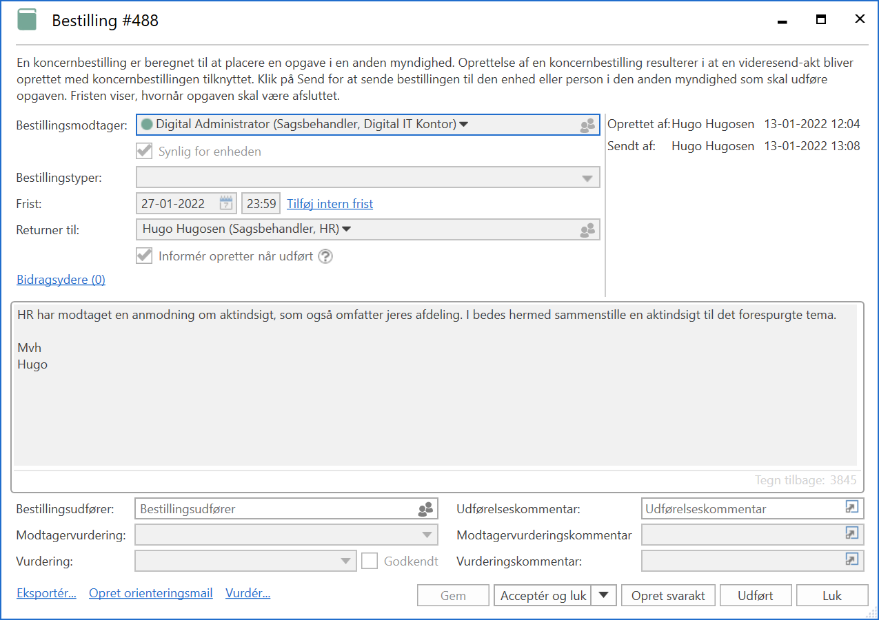Click into the Frist time field

point(261,204)
